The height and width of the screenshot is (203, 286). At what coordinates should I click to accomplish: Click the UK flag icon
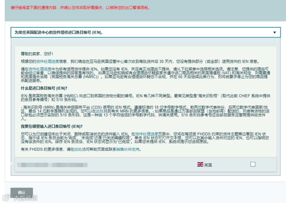pyautogui.click(x=200, y=164)
